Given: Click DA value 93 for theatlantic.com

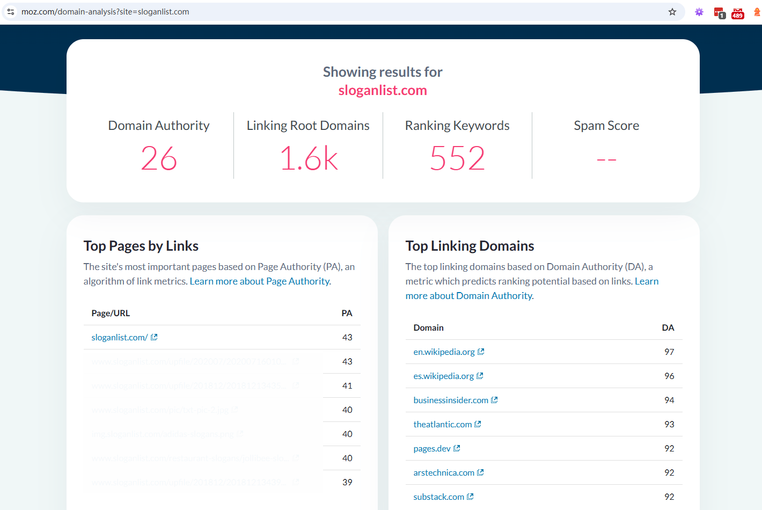Looking at the screenshot, I should [x=669, y=424].
